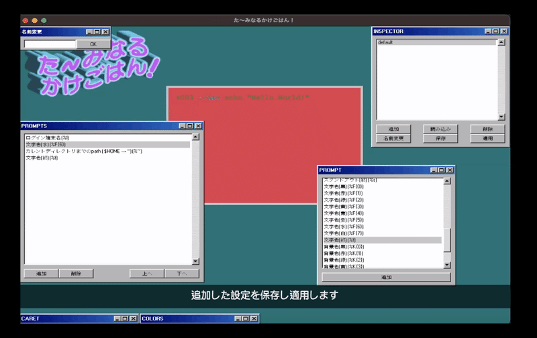Minimize the 名前変更 dialog
The image size is (537, 338).
(90, 32)
